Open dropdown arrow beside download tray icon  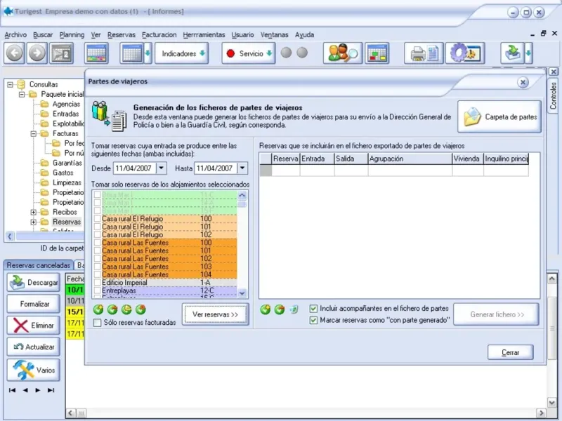(x=528, y=53)
